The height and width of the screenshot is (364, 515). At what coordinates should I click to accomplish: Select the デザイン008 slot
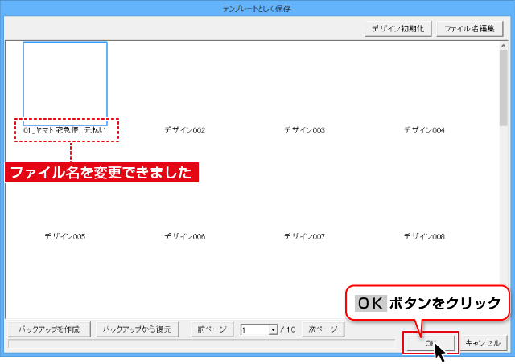click(424, 236)
